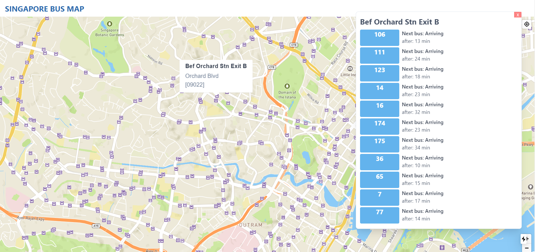Click the Outram district label
The height and width of the screenshot is (252, 535).
click(251, 225)
